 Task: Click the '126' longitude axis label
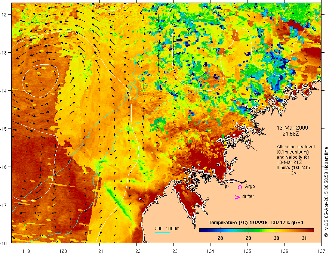pos(284,251)
